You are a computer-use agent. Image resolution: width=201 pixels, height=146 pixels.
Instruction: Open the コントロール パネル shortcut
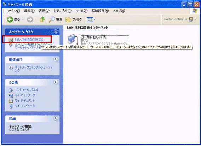pos(27,90)
